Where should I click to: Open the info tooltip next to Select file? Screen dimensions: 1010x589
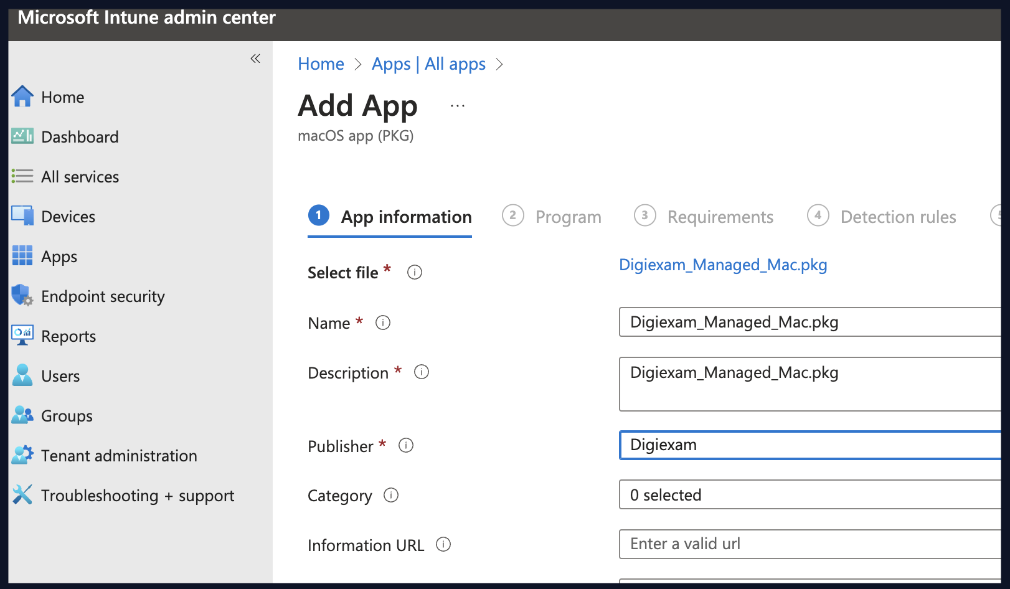tap(415, 272)
